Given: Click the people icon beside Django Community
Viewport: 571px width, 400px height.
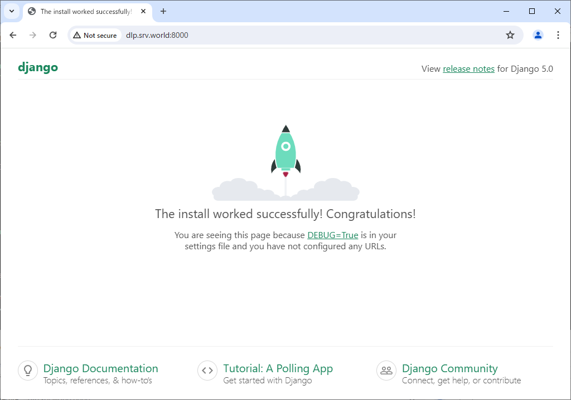Looking at the screenshot, I should point(386,371).
